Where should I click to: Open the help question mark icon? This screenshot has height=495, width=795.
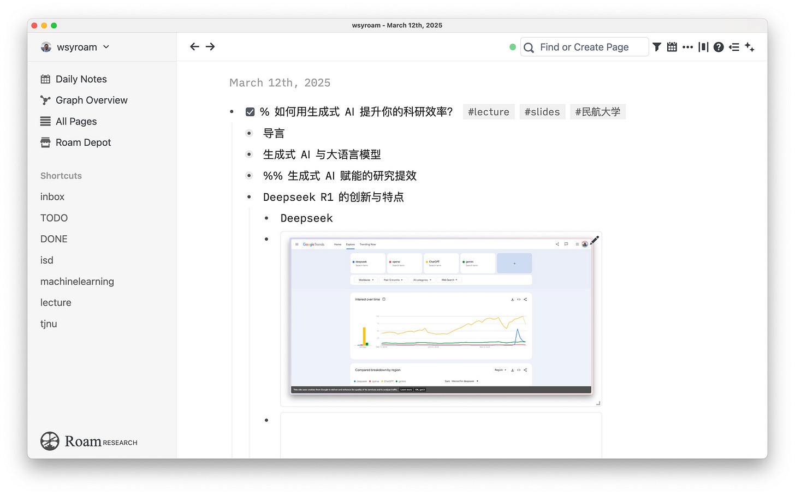719,47
